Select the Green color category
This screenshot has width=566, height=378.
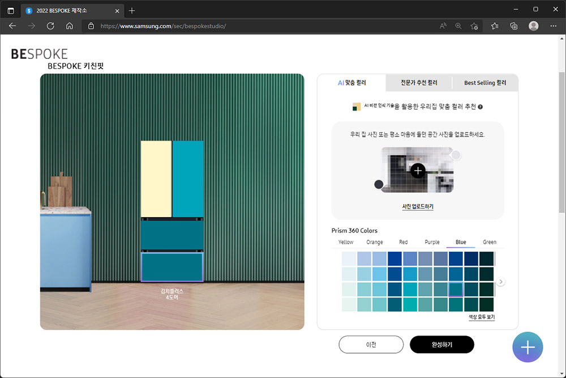pyautogui.click(x=490, y=242)
